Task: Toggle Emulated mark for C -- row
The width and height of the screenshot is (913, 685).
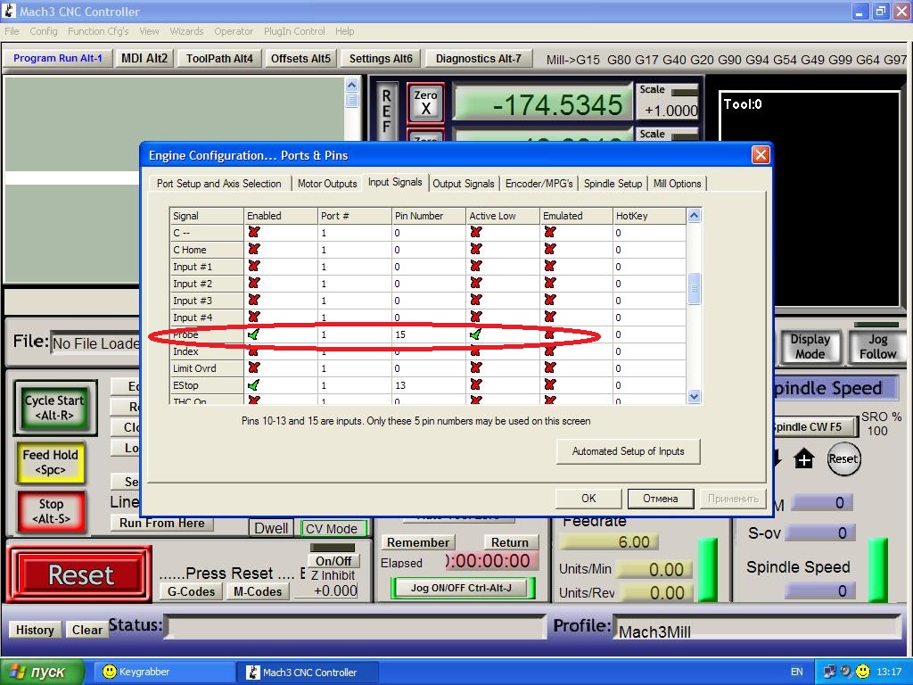Action: 549,233
